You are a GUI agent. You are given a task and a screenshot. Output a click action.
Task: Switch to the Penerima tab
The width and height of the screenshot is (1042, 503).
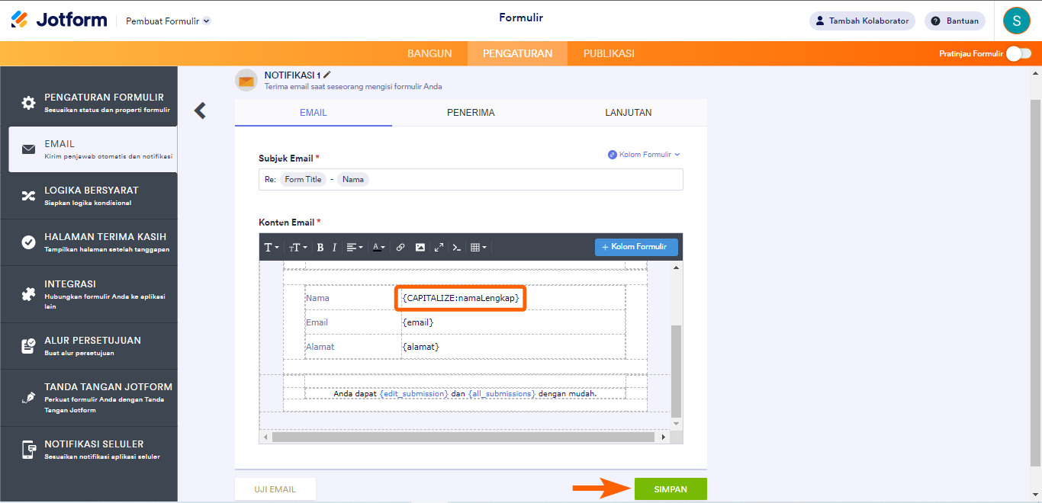471,113
